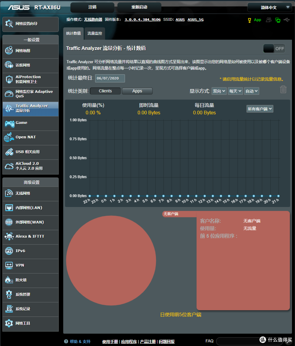The width and height of the screenshot is (295, 346).
Task: Click the Open NAT icon
Action: 9,137
